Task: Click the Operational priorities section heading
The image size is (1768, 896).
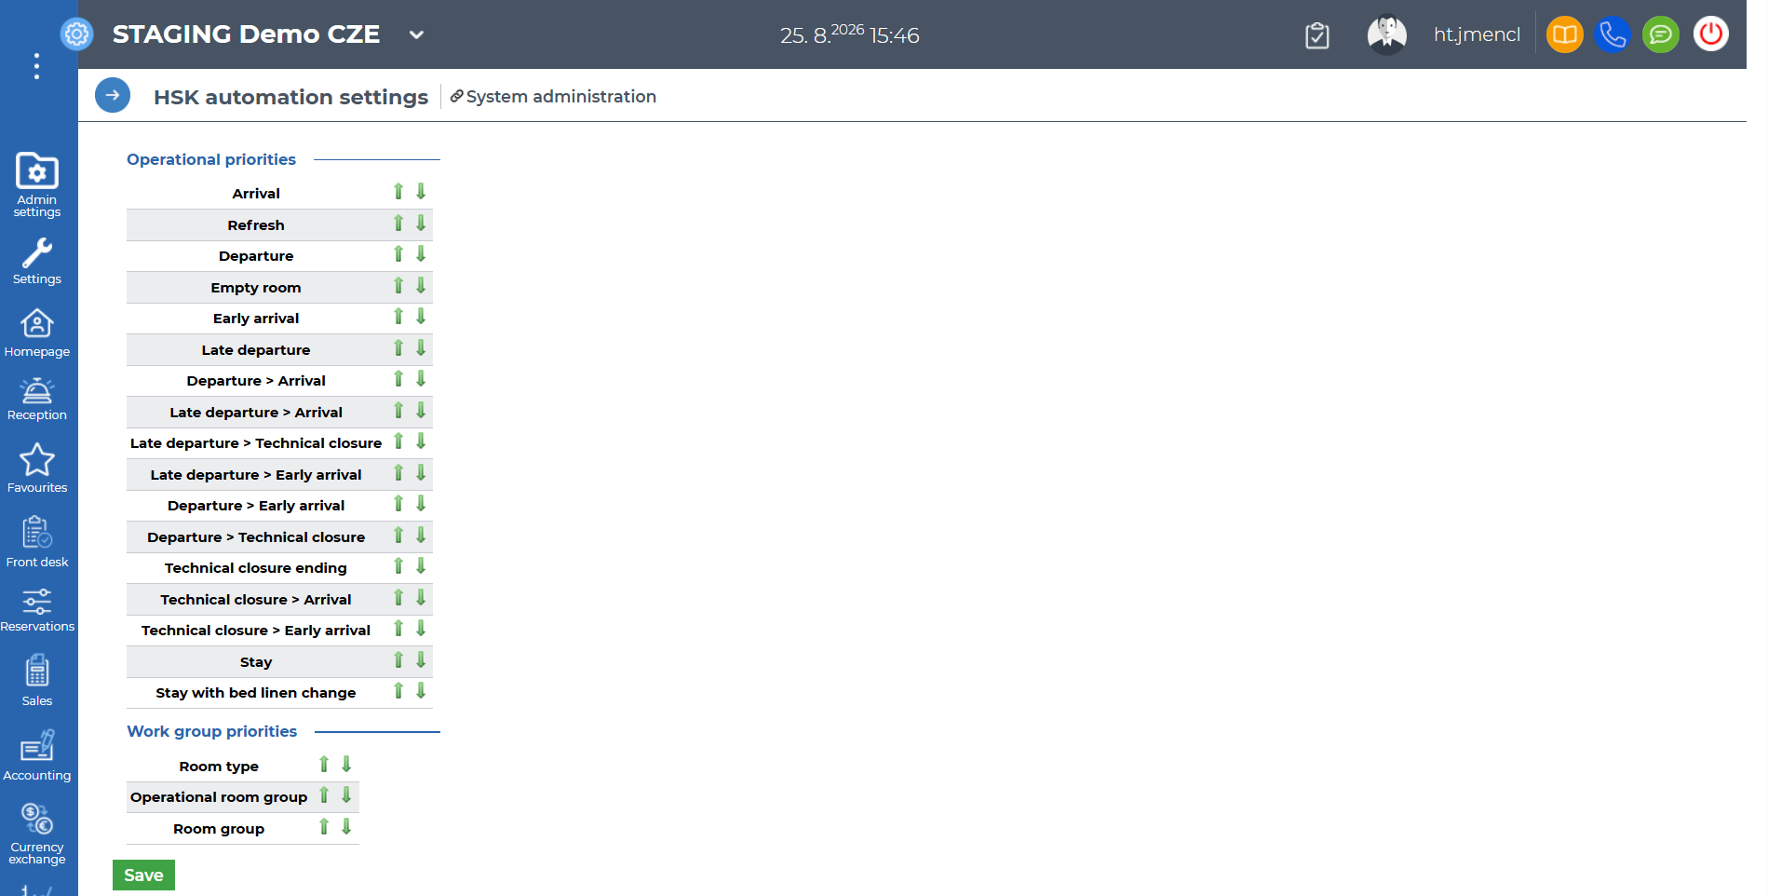Action: click(211, 159)
